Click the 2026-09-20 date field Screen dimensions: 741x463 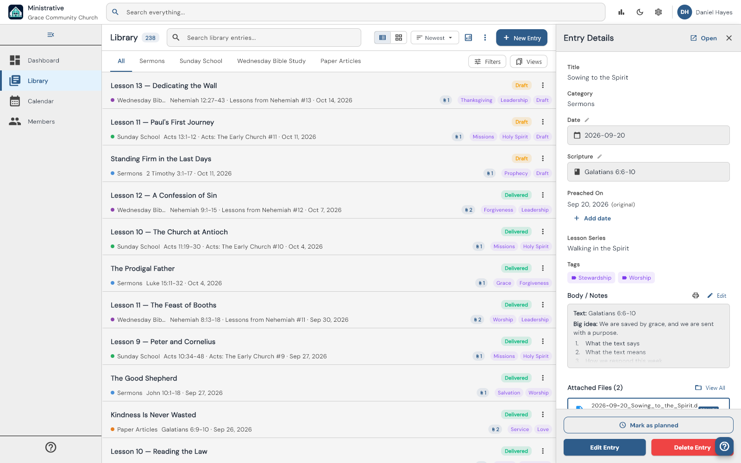[648, 135]
